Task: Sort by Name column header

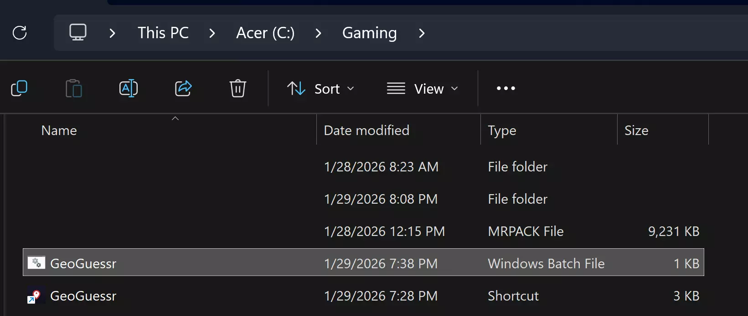Action: tap(59, 130)
